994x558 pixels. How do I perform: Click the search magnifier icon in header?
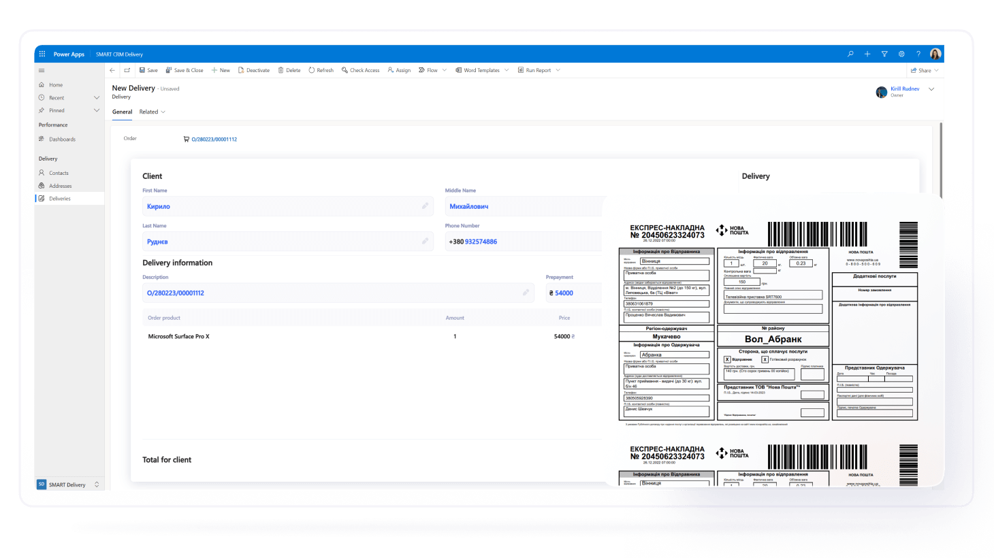click(850, 54)
